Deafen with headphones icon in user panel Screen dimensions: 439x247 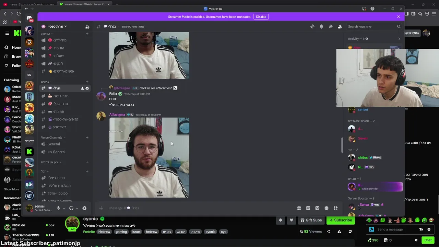tap(71, 208)
